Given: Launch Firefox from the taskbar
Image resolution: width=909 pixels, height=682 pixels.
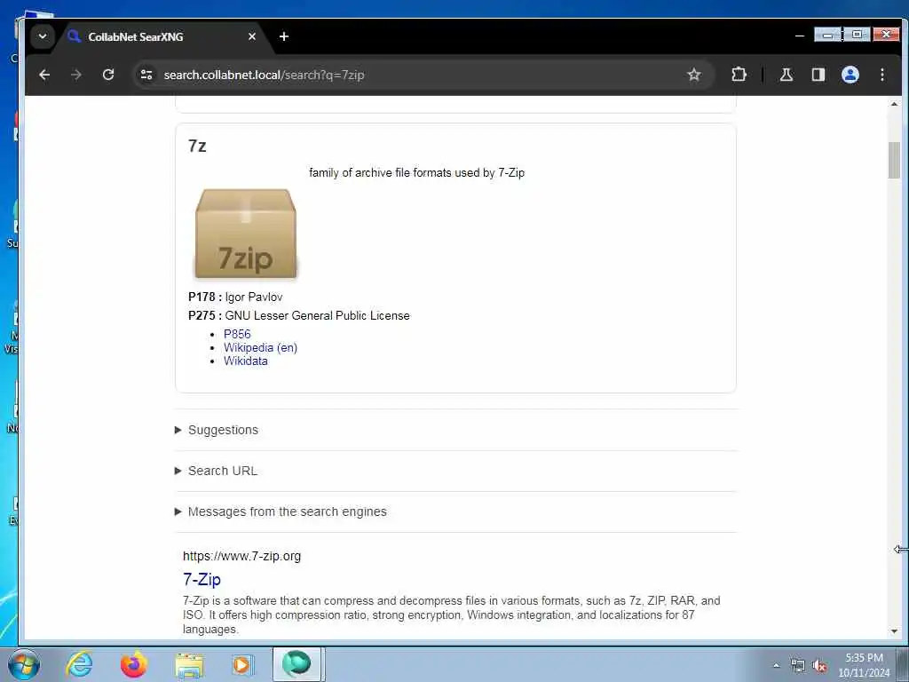Looking at the screenshot, I should 134,664.
